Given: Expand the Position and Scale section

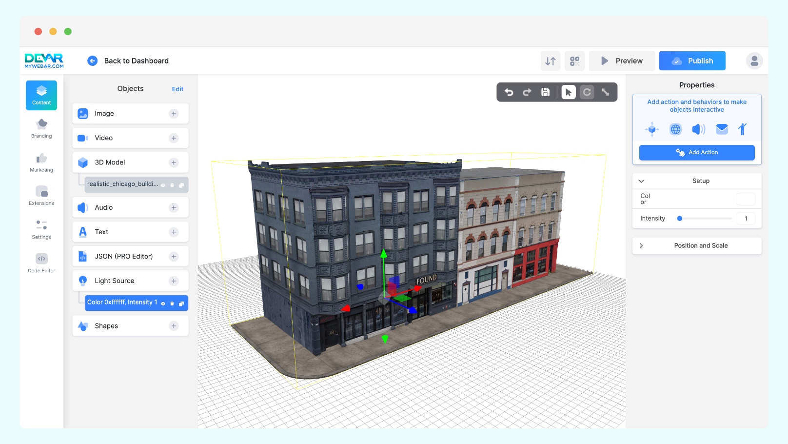Looking at the screenshot, I should [x=641, y=246].
